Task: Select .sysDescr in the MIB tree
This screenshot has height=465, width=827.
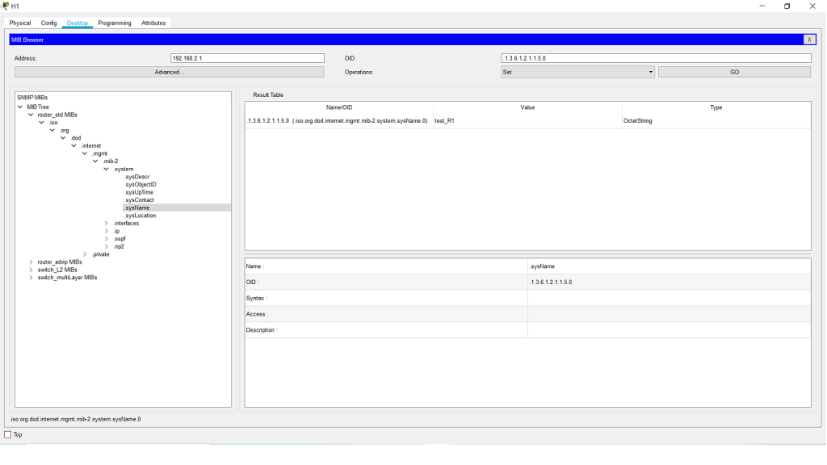Action: pos(137,177)
